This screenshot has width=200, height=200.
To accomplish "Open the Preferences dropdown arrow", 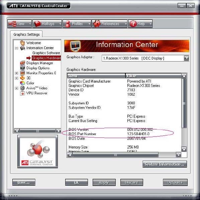I will (x=126, y=24).
